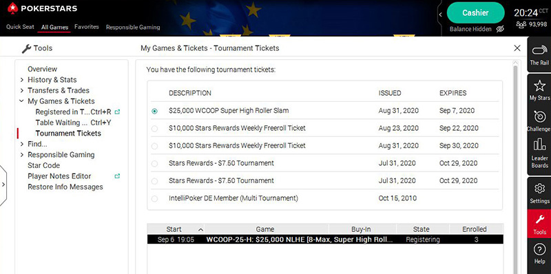Select IntelliPoker DE Member ticket radio button
The width and height of the screenshot is (551, 274).
point(154,199)
